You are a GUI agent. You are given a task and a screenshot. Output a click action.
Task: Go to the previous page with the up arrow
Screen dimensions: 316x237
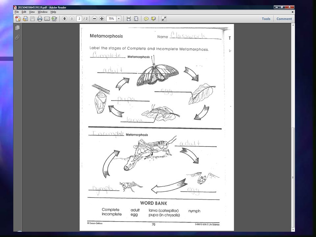[x=65, y=19]
